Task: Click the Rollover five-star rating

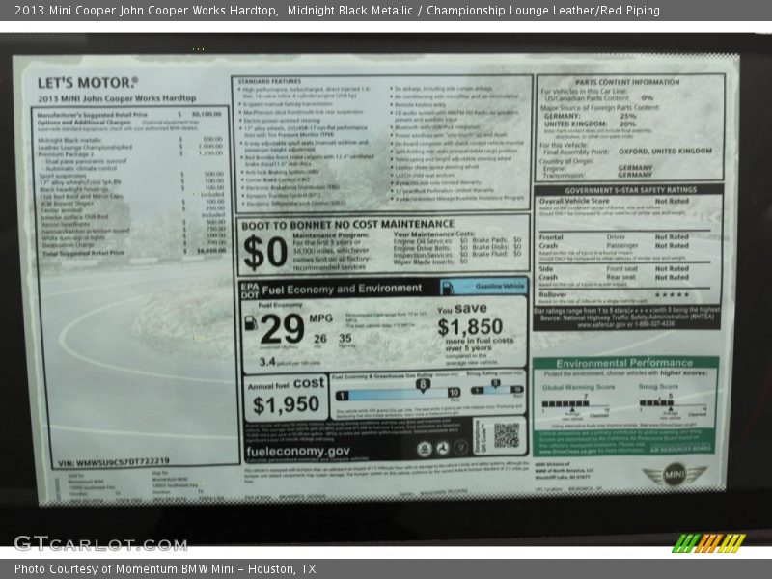Action: 672,295
